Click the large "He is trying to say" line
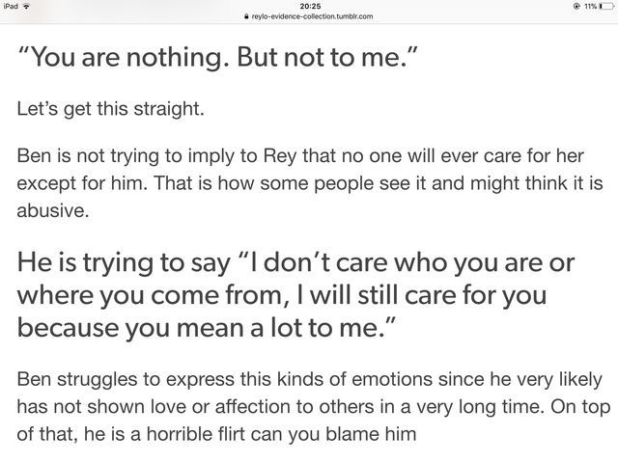Viewport: 618px width, 463px height. coord(296,263)
